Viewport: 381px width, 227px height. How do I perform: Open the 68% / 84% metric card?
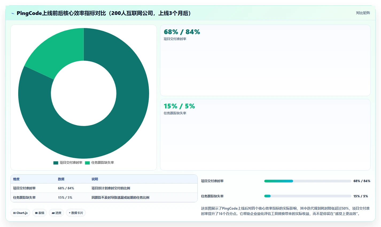(265, 60)
